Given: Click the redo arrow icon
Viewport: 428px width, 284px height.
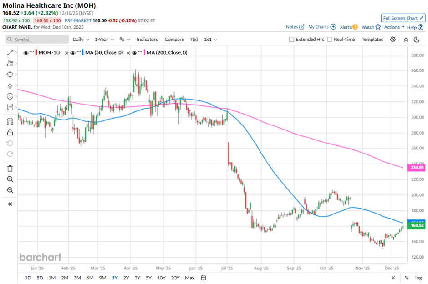Looking at the screenshot, I should point(10,154).
